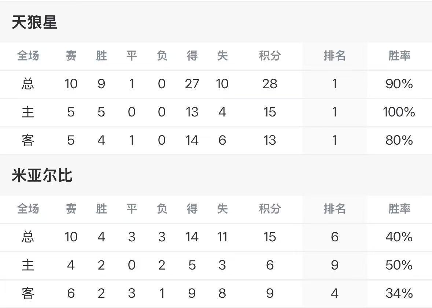Select the 总 row of 米亚尔比
Screen dimensions: 432x308
216,237
